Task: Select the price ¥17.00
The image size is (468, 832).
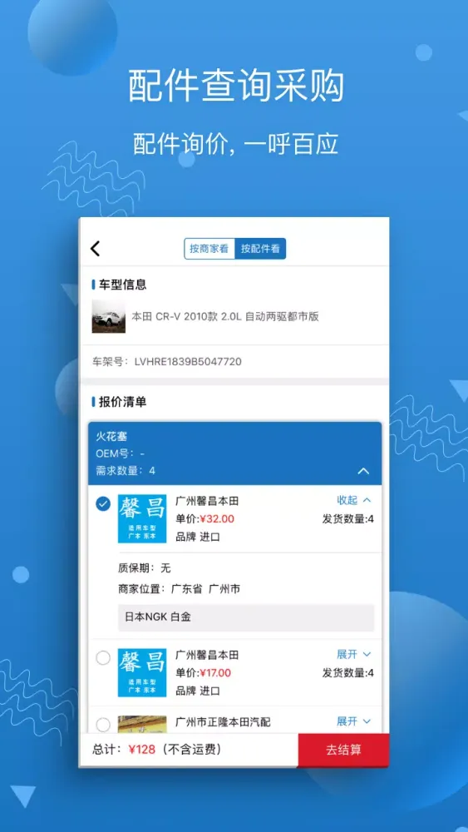Action: (215, 673)
